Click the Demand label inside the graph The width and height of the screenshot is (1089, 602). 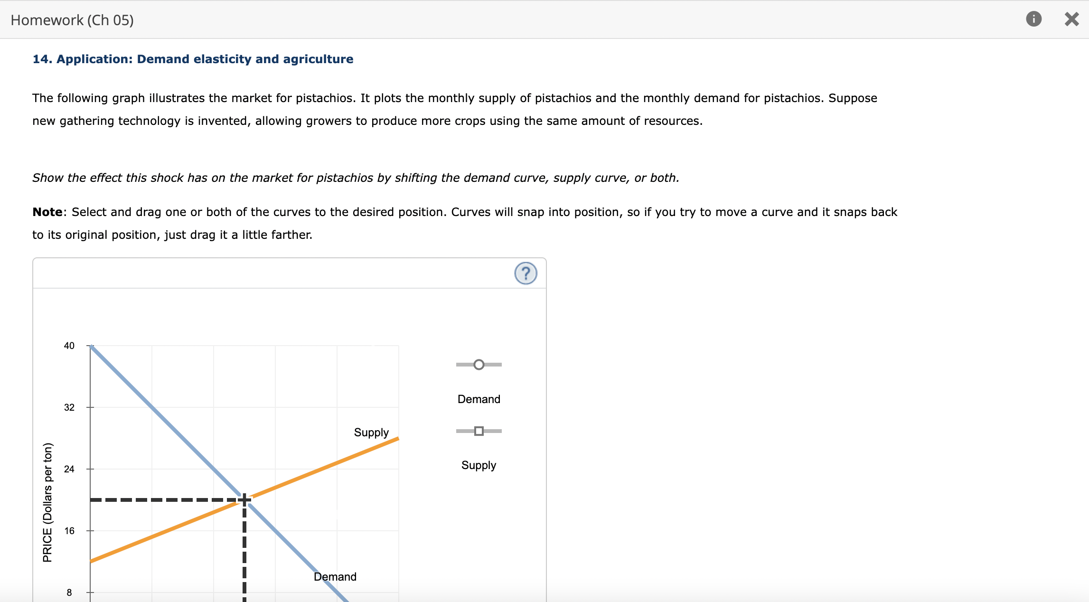pos(335,576)
